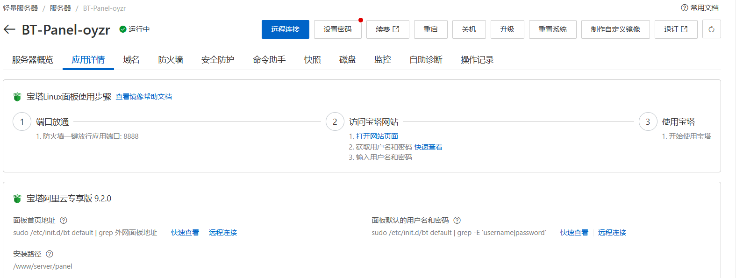Click 快速查看 for the username|password command
This screenshot has width=736, height=278.
pyautogui.click(x=574, y=233)
